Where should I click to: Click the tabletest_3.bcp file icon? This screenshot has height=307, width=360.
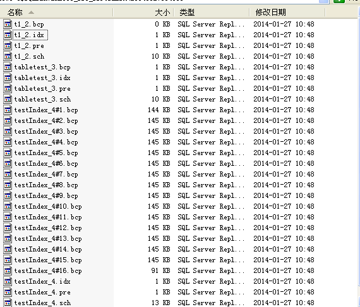[x=8, y=67]
